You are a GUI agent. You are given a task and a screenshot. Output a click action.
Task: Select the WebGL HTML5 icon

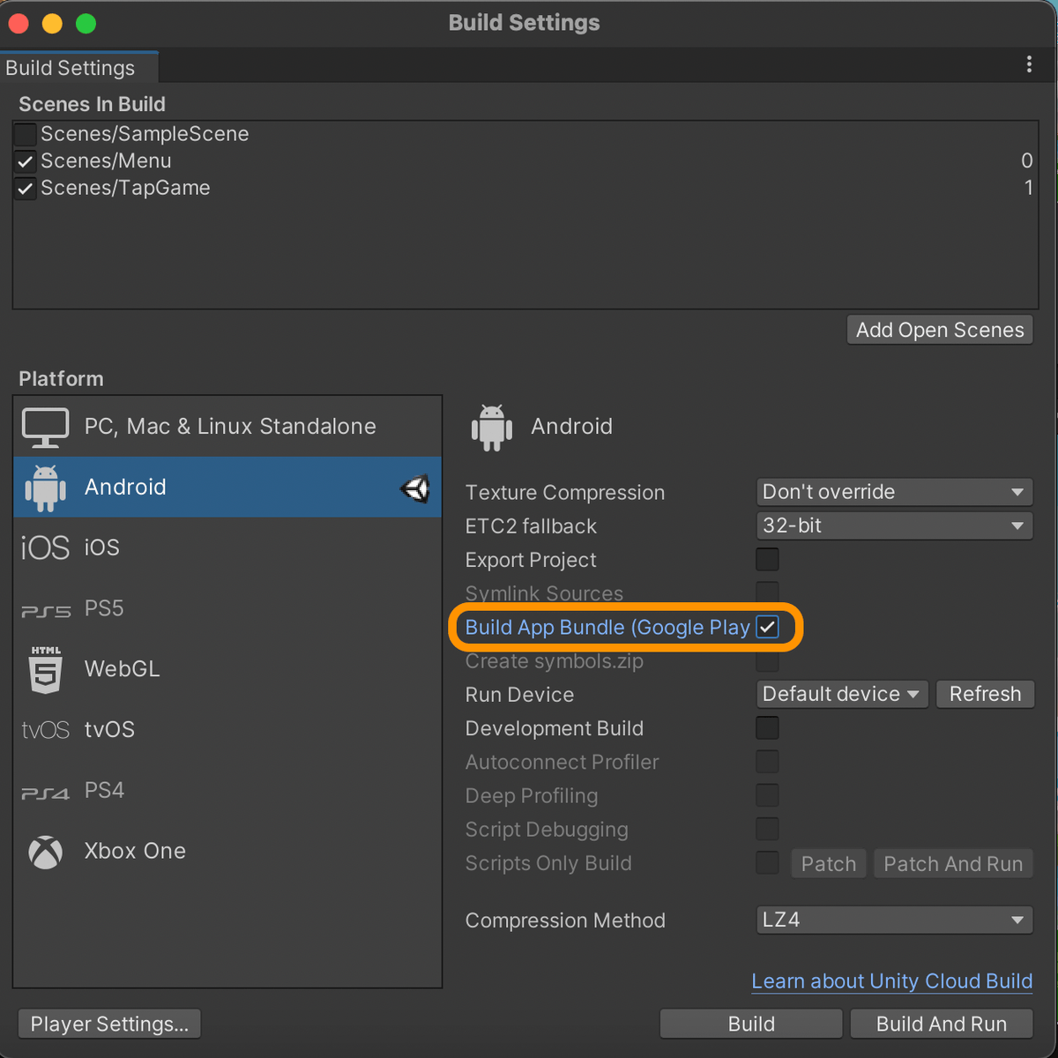[45, 669]
